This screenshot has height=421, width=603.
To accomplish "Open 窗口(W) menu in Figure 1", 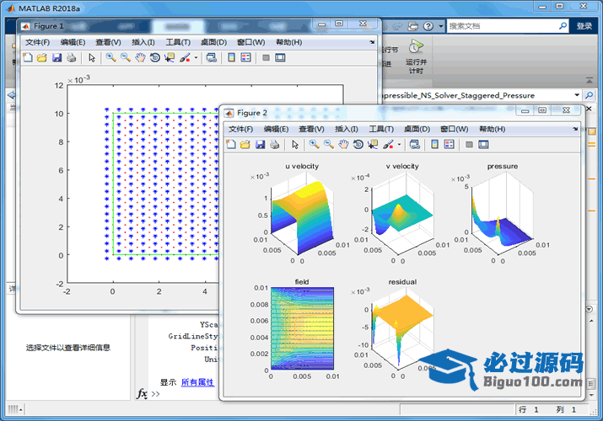I will pos(250,42).
